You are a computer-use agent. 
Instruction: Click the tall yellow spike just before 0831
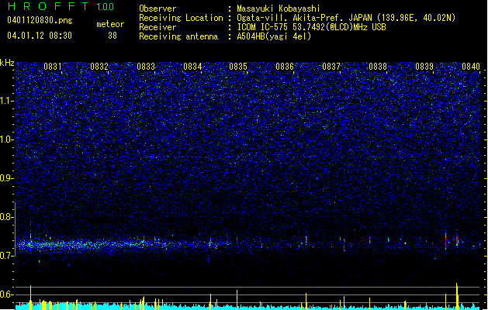pos(30,298)
